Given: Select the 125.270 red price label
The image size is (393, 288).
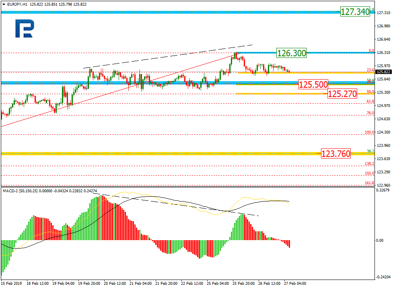Looking at the screenshot, I should point(342,94).
